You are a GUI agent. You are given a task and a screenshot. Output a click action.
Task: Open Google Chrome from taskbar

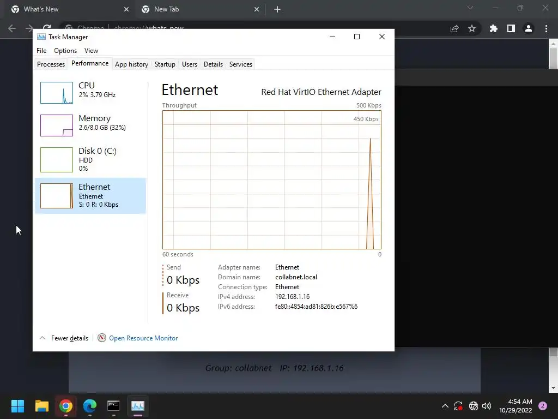66,406
